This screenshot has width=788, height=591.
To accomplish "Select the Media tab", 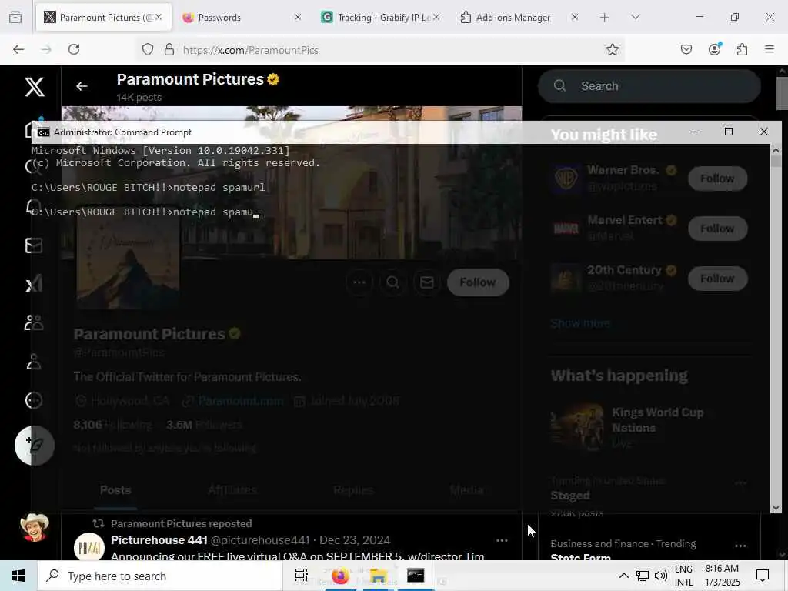I will [x=466, y=490].
